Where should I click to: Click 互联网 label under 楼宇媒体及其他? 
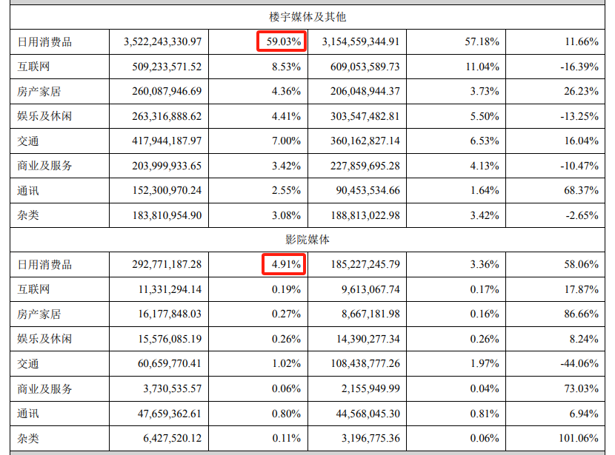[33, 67]
